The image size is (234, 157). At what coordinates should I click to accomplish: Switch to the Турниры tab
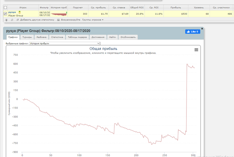tap(27, 37)
